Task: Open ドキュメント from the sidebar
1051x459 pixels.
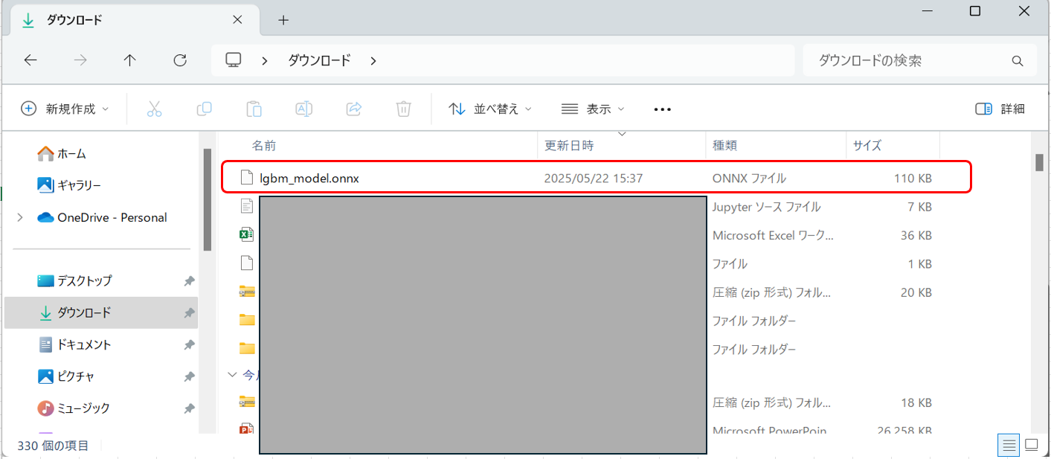Action: (x=84, y=344)
